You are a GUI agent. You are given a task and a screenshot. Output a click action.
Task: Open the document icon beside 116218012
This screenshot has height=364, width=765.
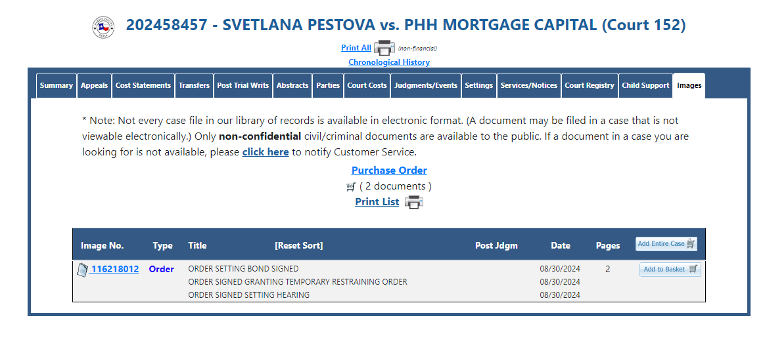click(x=83, y=270)
